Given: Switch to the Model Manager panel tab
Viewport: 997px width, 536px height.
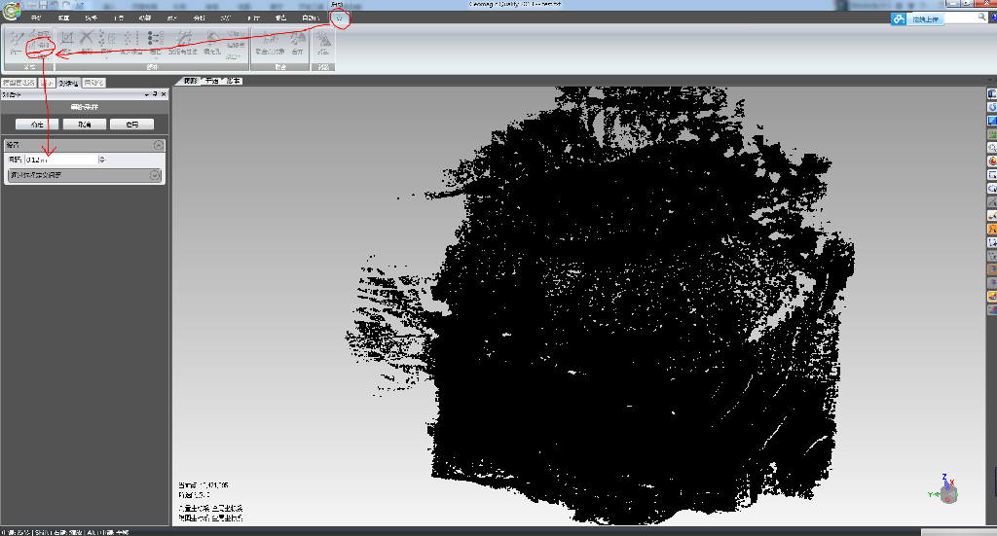Looking at the screenshot, I should pyautogui.click(x=18, y=83).
